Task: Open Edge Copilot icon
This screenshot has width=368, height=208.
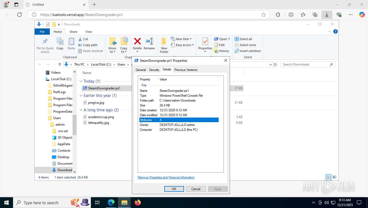Action: coord(362,15)
